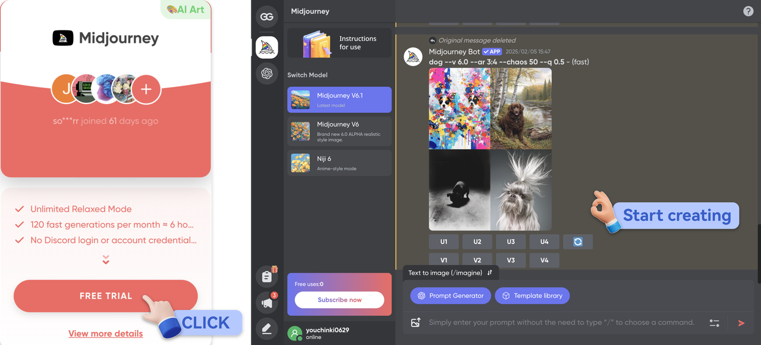
Task: Click the Subscribe now button
Action: tap(339, 300)
